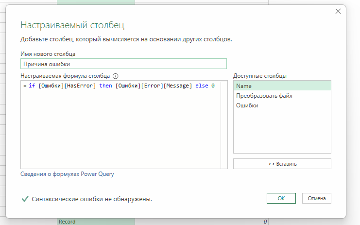Click the formula editor vertical scrollbar
Image resolution: width=360 pixels, height=225 pixels.
click(x=224, y=125)
